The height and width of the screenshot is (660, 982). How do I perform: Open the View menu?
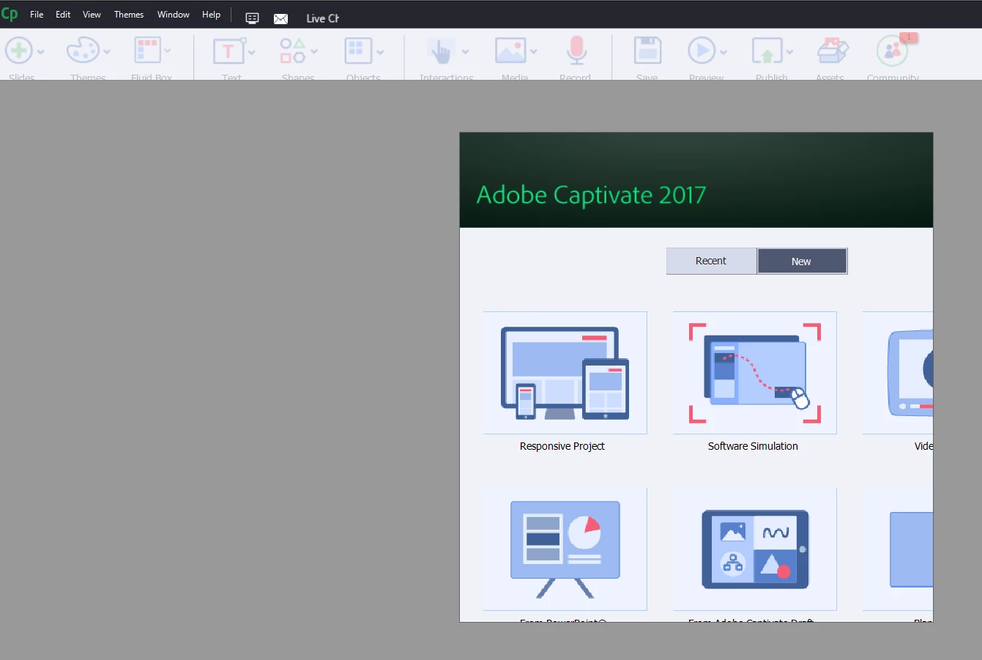coord(92,15)
